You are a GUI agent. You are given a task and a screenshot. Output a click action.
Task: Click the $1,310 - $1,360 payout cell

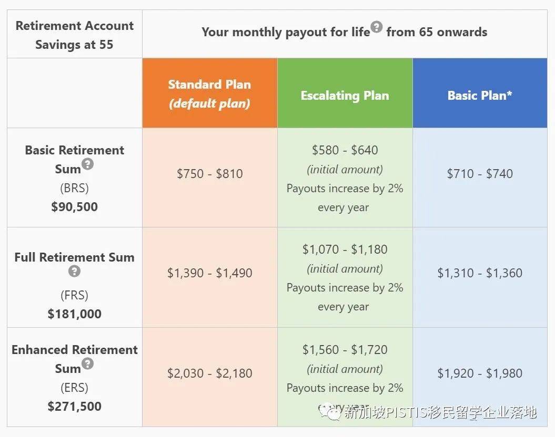point(480,273)
